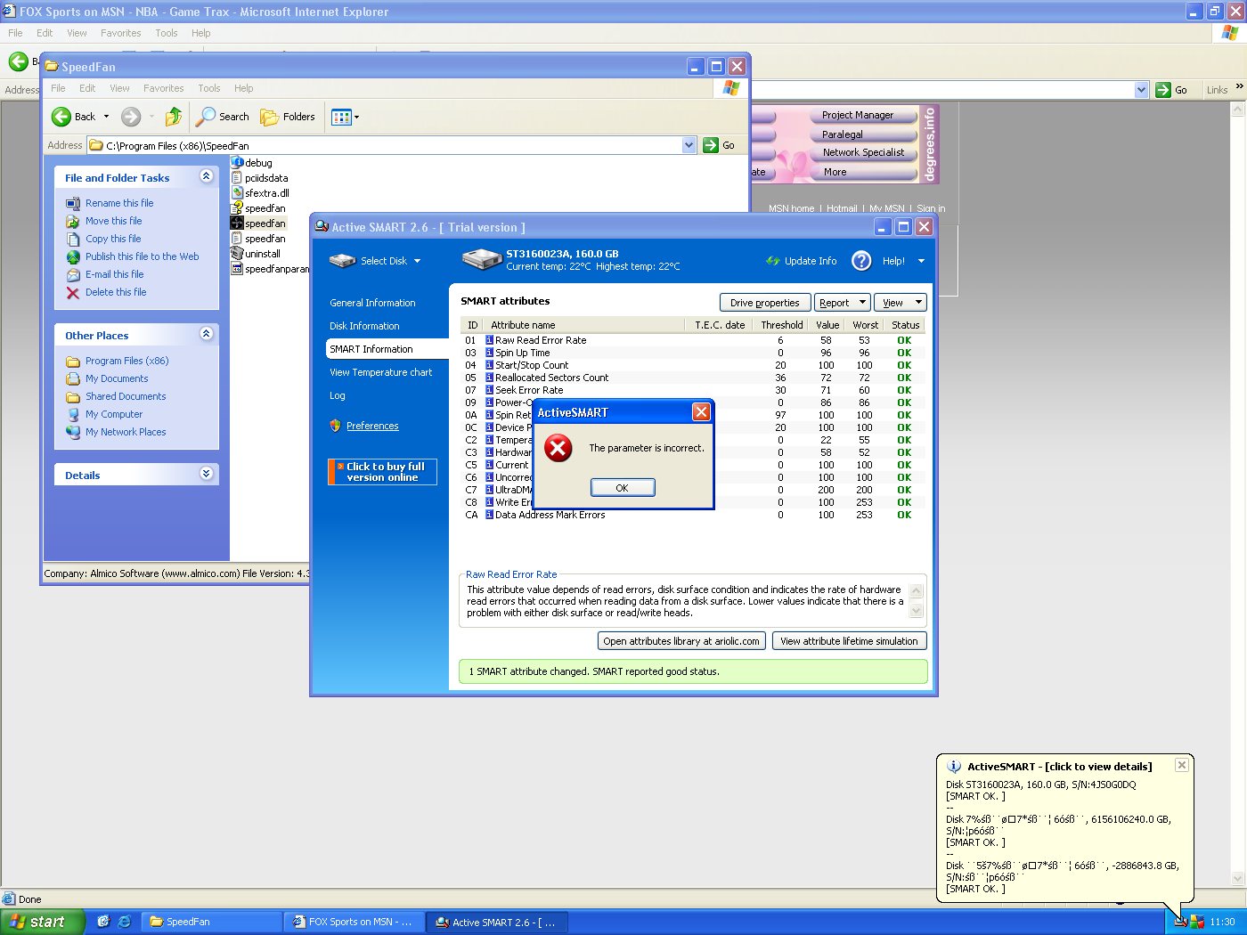Collapse Other Places panel
Screen dimensions: 1247x935
tap(207, 334)
